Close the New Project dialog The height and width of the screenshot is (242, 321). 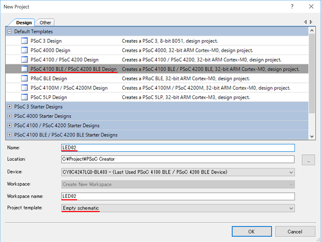click(311, 6)
